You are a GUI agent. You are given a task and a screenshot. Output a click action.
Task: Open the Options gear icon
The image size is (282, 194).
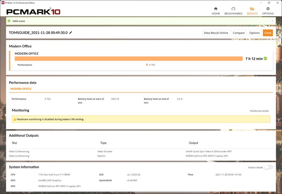(268, 9)
